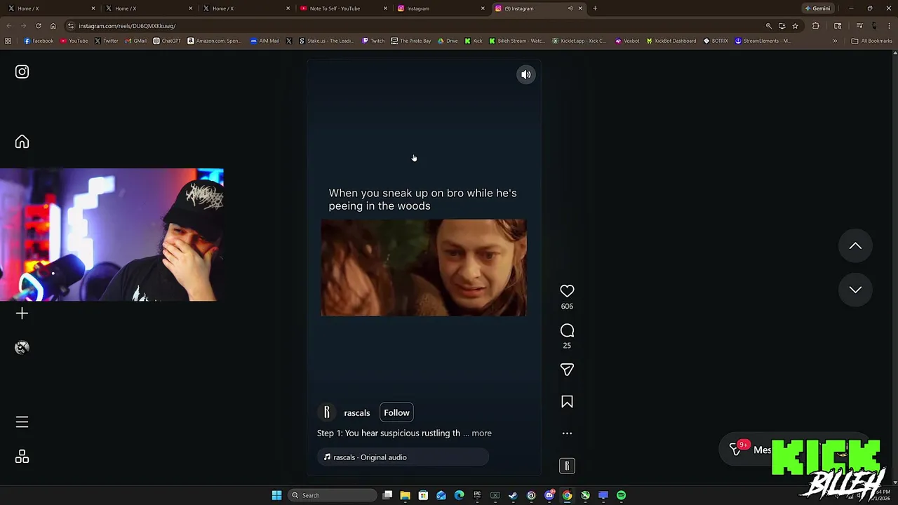Click the Instagram logo in the sidebar
The height and width of the screenshot is (505, 898).
(x=22, y=72)
